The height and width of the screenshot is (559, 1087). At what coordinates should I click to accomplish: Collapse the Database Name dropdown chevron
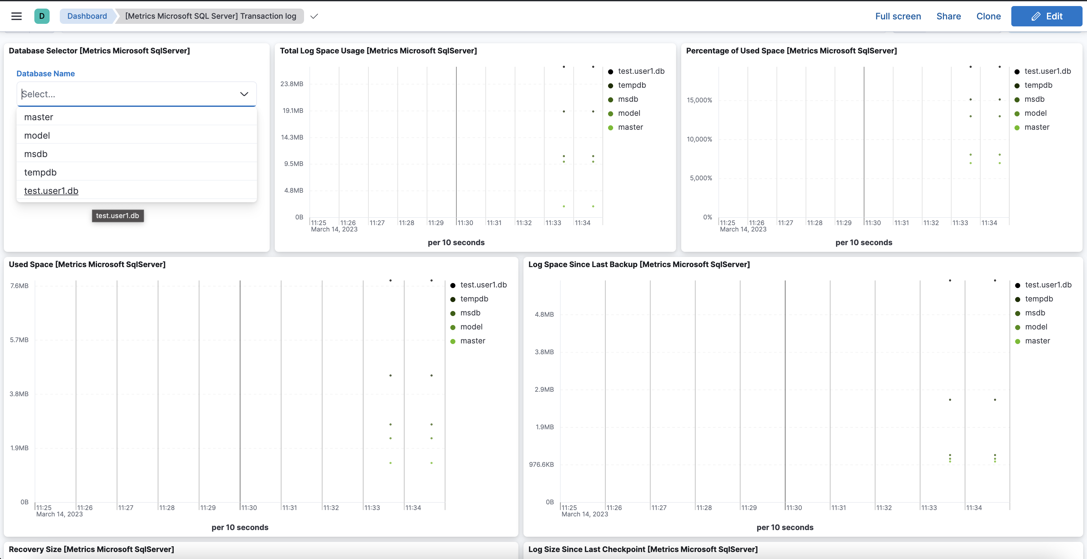click(x=244, y=94)
